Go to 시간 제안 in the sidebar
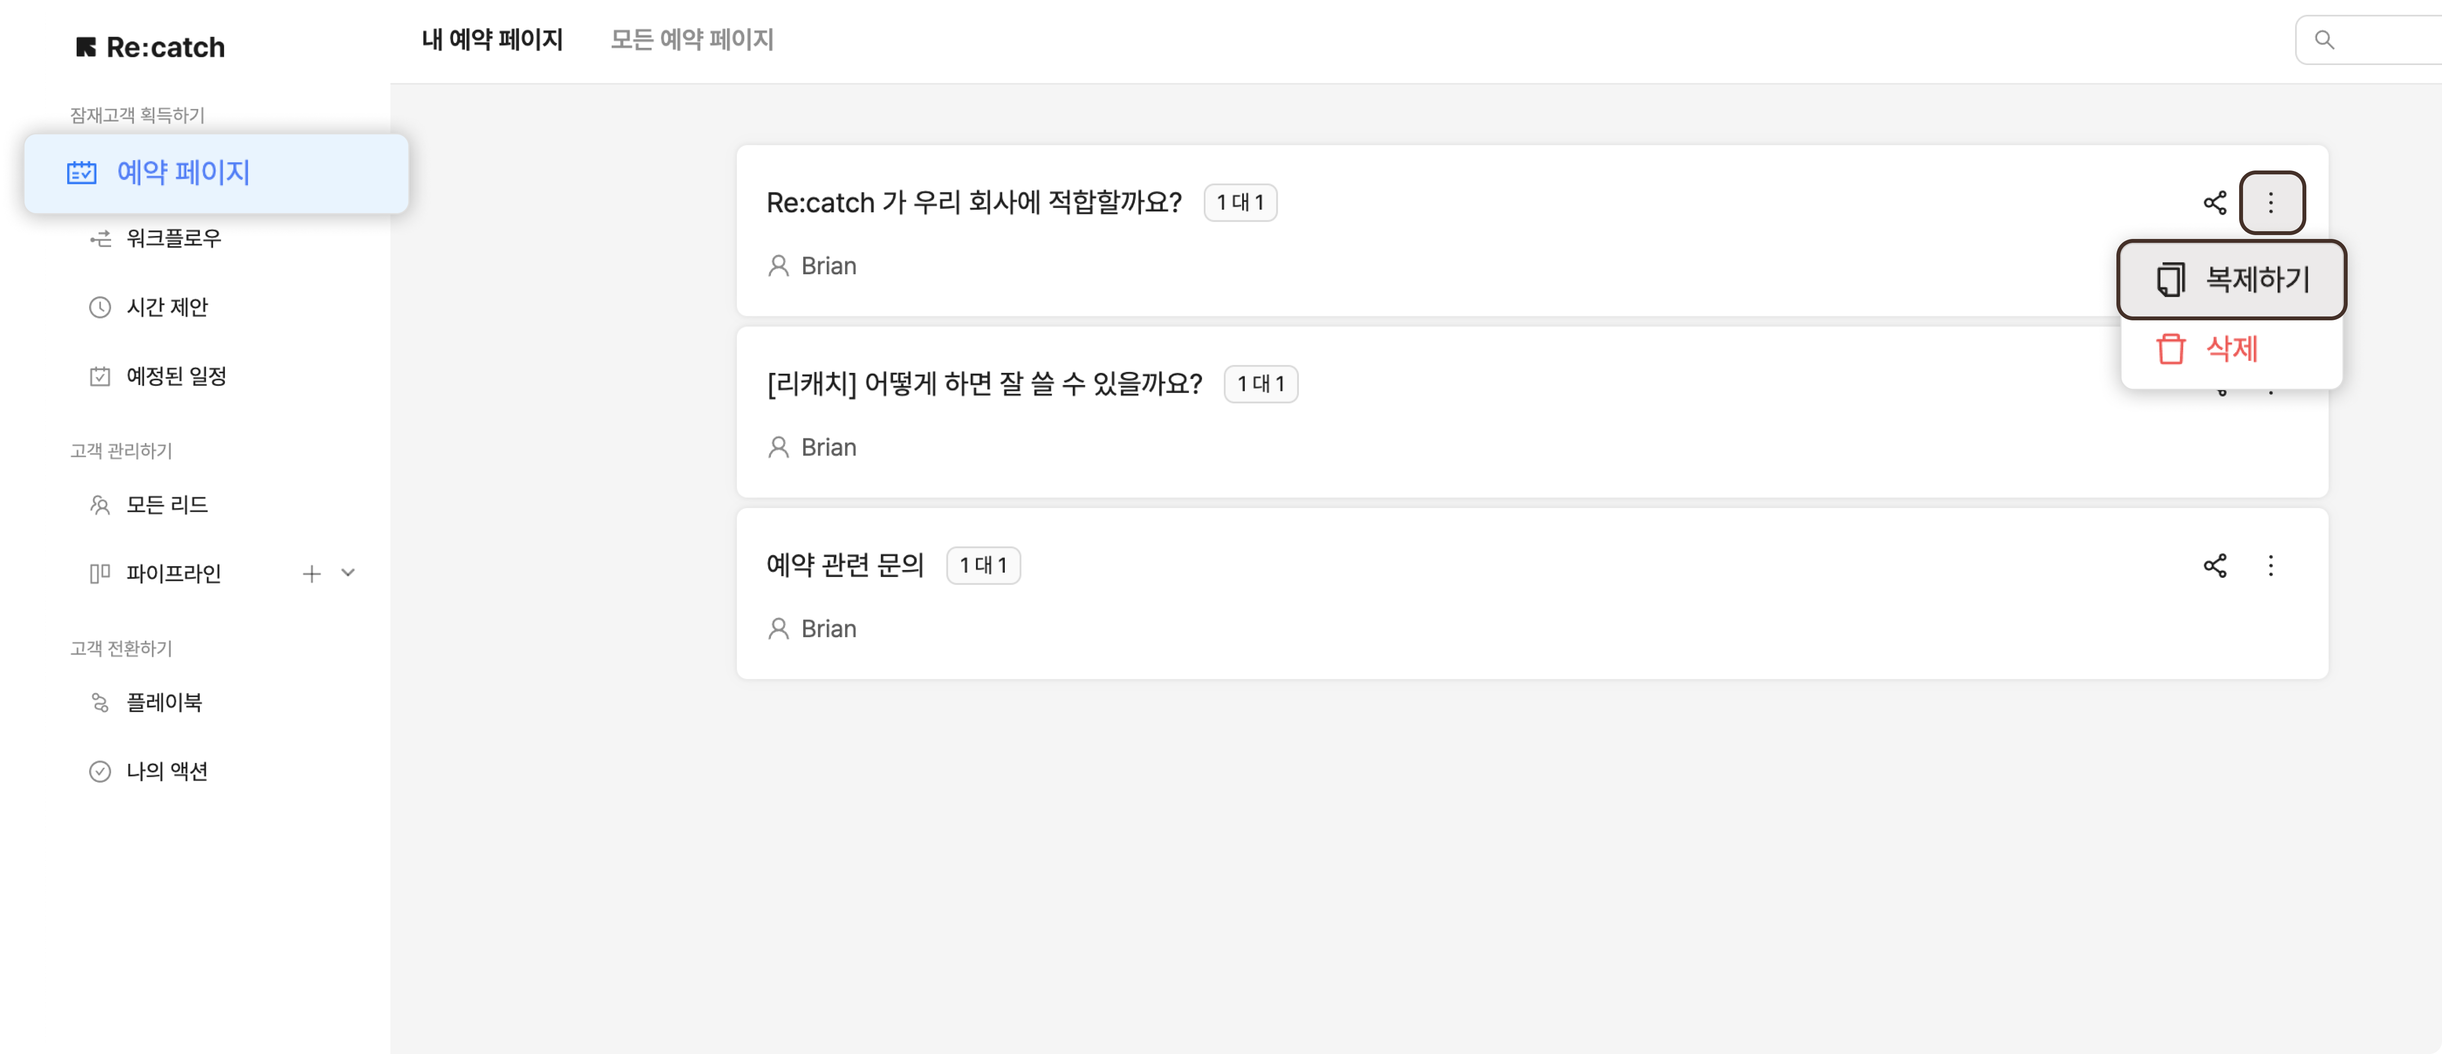2442x1054 pixels. point(167,307)
